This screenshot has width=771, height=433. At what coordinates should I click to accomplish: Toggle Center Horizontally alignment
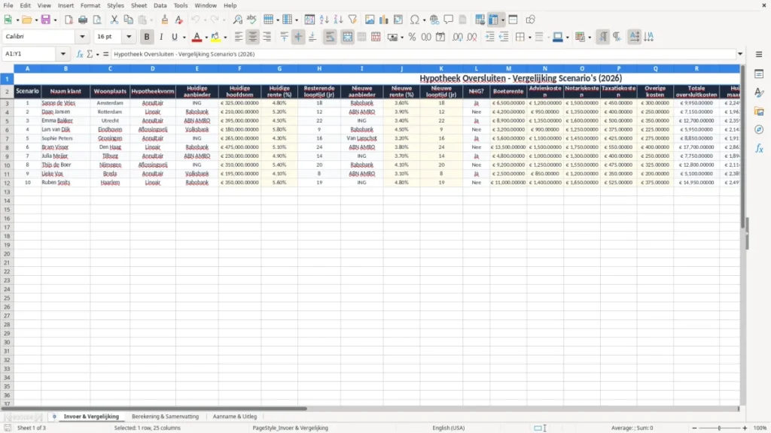pos(253,37)
